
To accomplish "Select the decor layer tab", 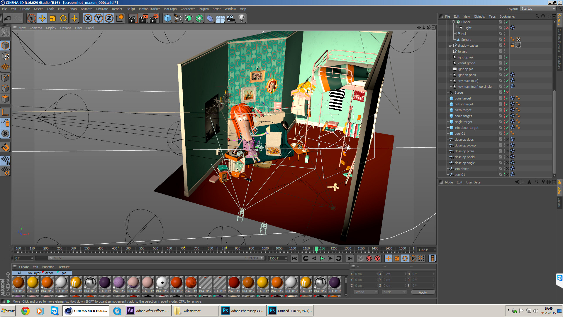I will [49, 273].
